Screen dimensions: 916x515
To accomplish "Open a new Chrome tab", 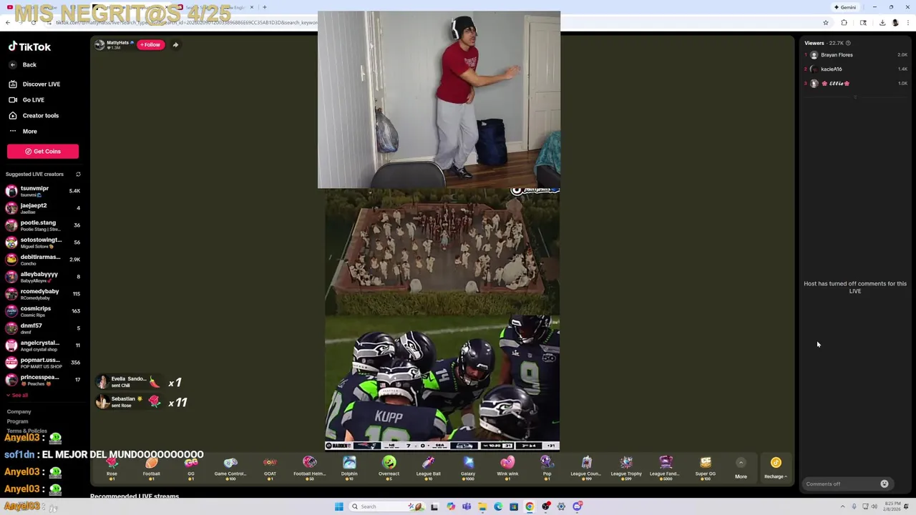I will point(265,7).
